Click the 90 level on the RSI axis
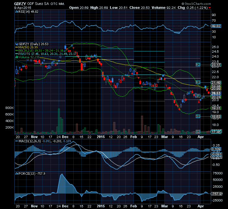228x209 pixels. [214, 15]
